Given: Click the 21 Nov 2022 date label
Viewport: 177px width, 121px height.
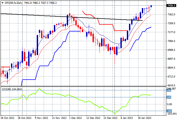Looking at the screenshot, I should tap(59, 118).
